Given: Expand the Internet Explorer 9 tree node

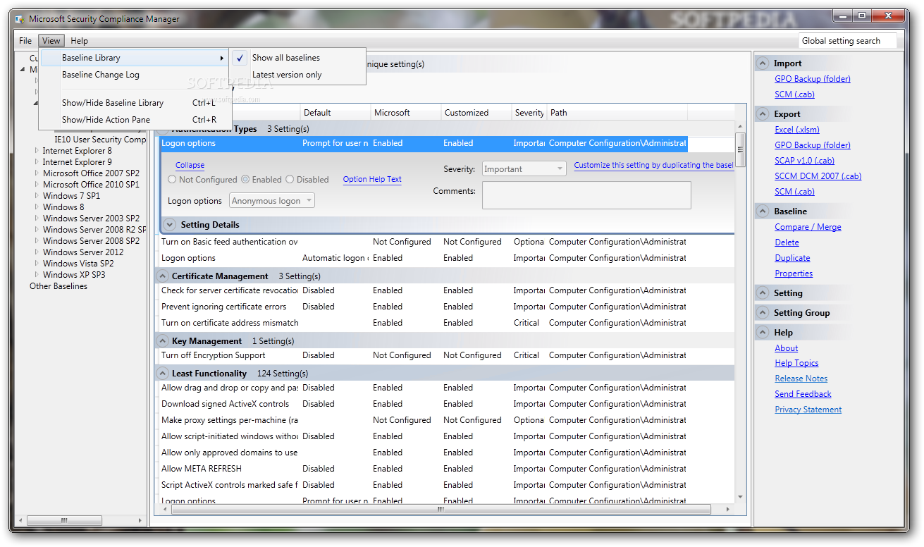Looking at the screenshot, I should [37, 162].
